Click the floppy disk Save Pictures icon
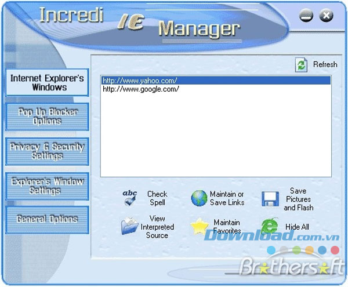Screen dimensions: 348x287 [x=270, y=199]
